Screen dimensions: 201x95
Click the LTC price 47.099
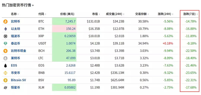pos(71,58)
